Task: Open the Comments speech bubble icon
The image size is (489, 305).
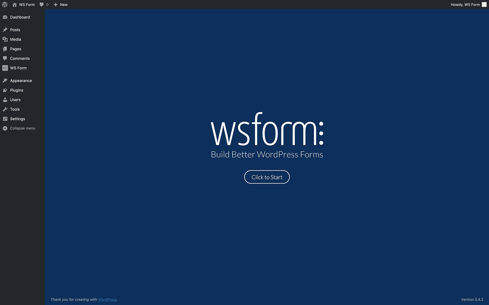Action: 5,58
